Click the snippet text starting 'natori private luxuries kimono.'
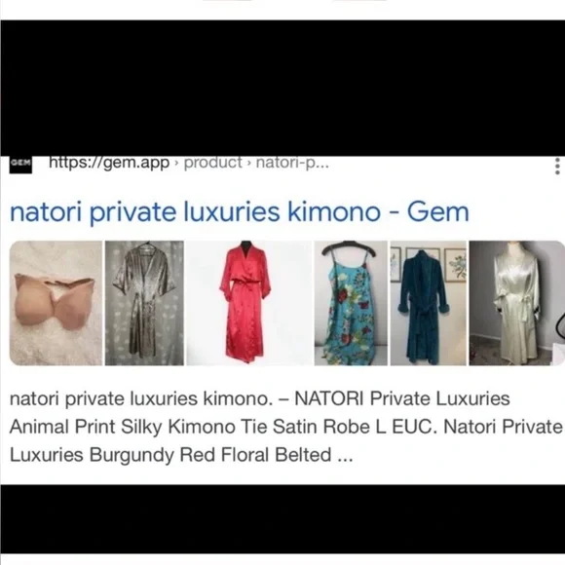Screen dimensions: 565x565 pos(141,398)
